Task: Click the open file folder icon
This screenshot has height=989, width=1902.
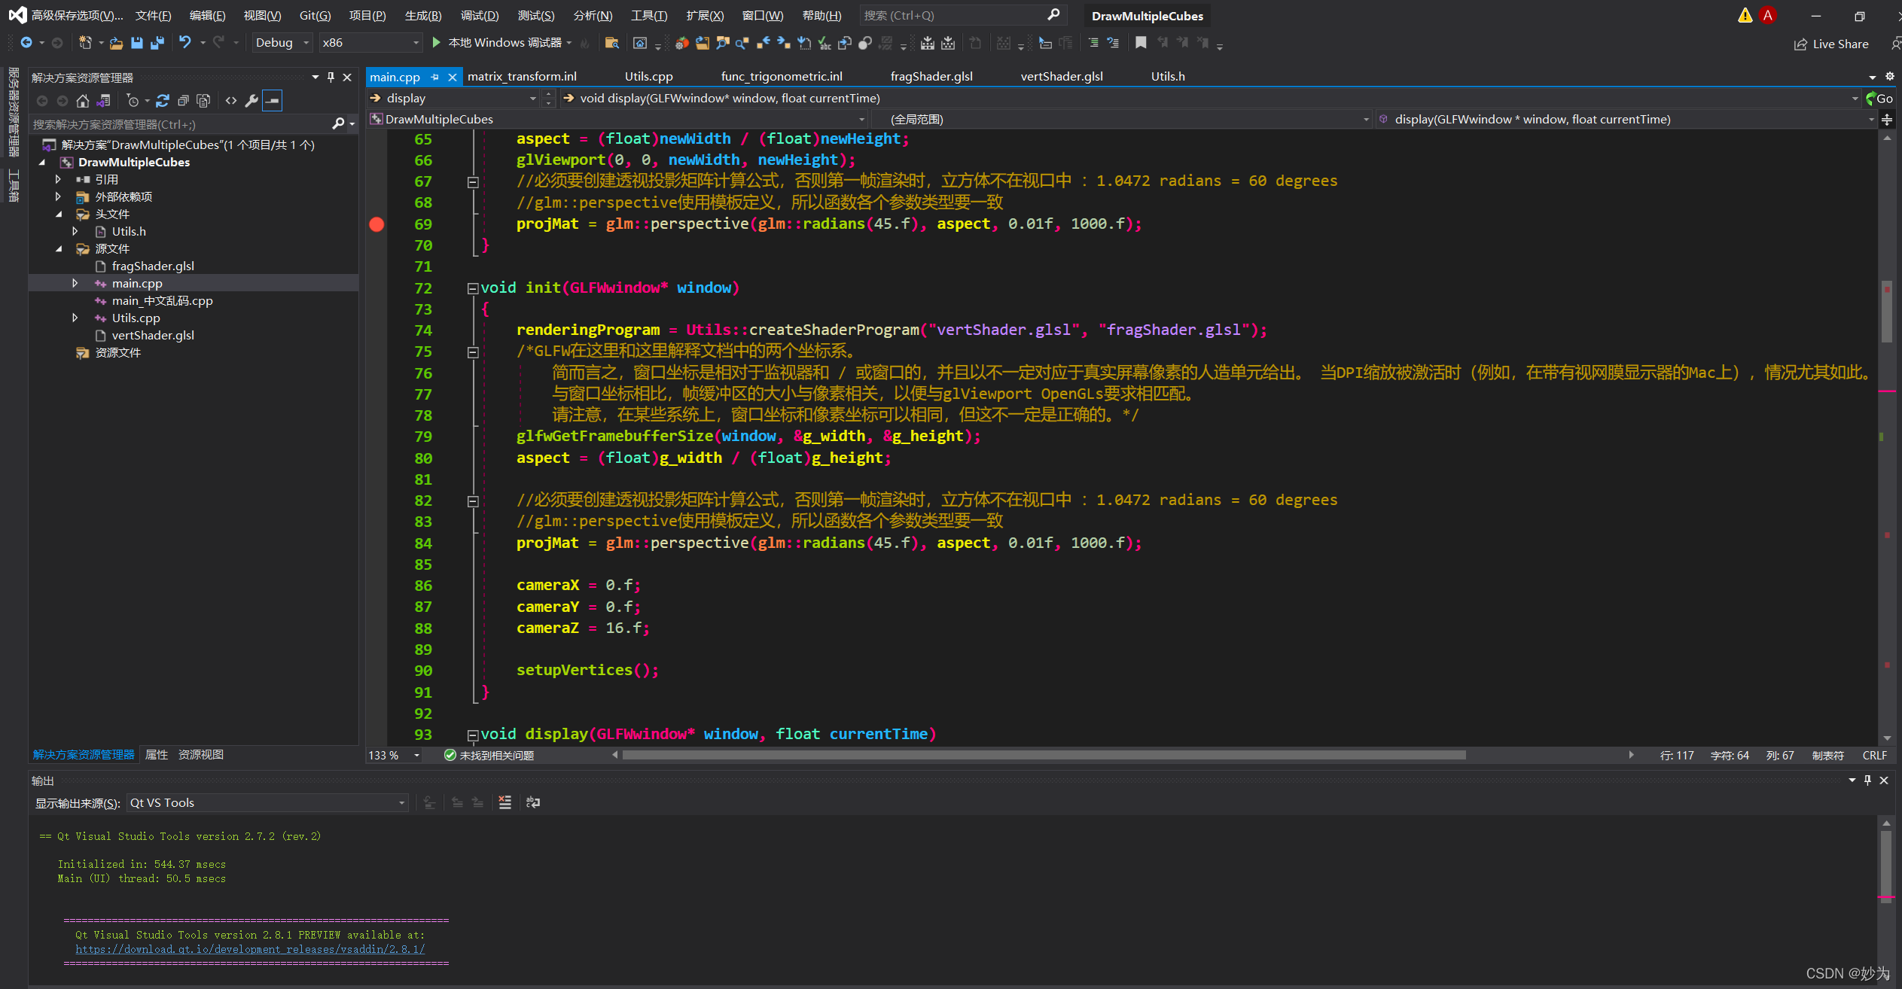Action: coord(116,43)
